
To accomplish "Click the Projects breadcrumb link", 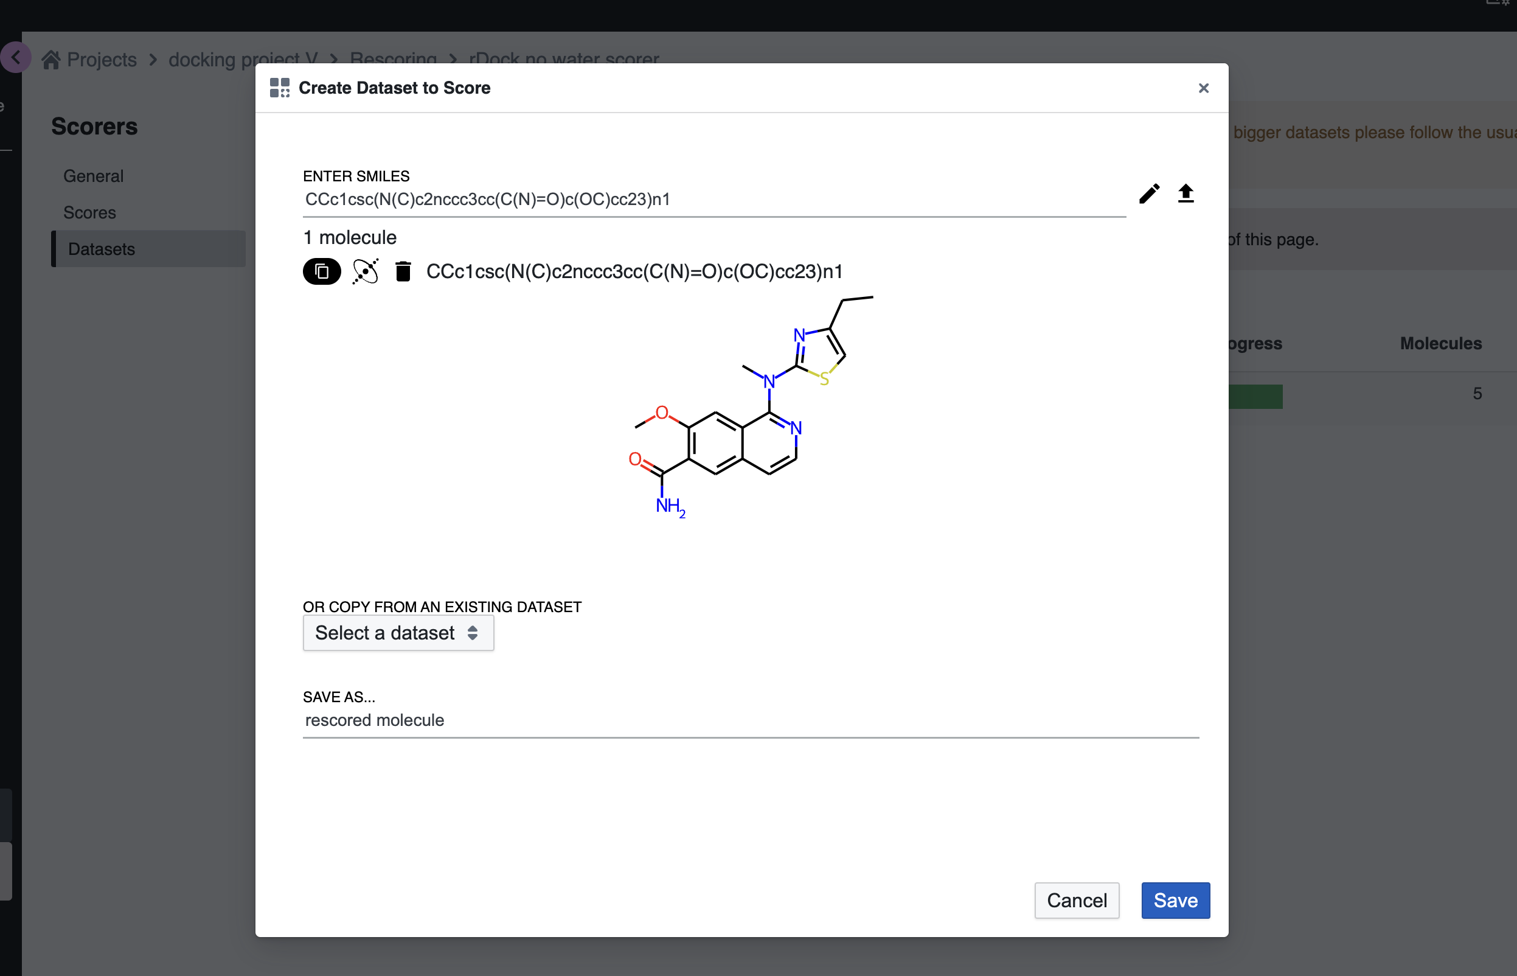I will (102, 60).
